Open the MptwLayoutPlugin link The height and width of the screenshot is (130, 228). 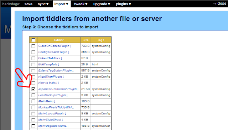tap(52, 113)
